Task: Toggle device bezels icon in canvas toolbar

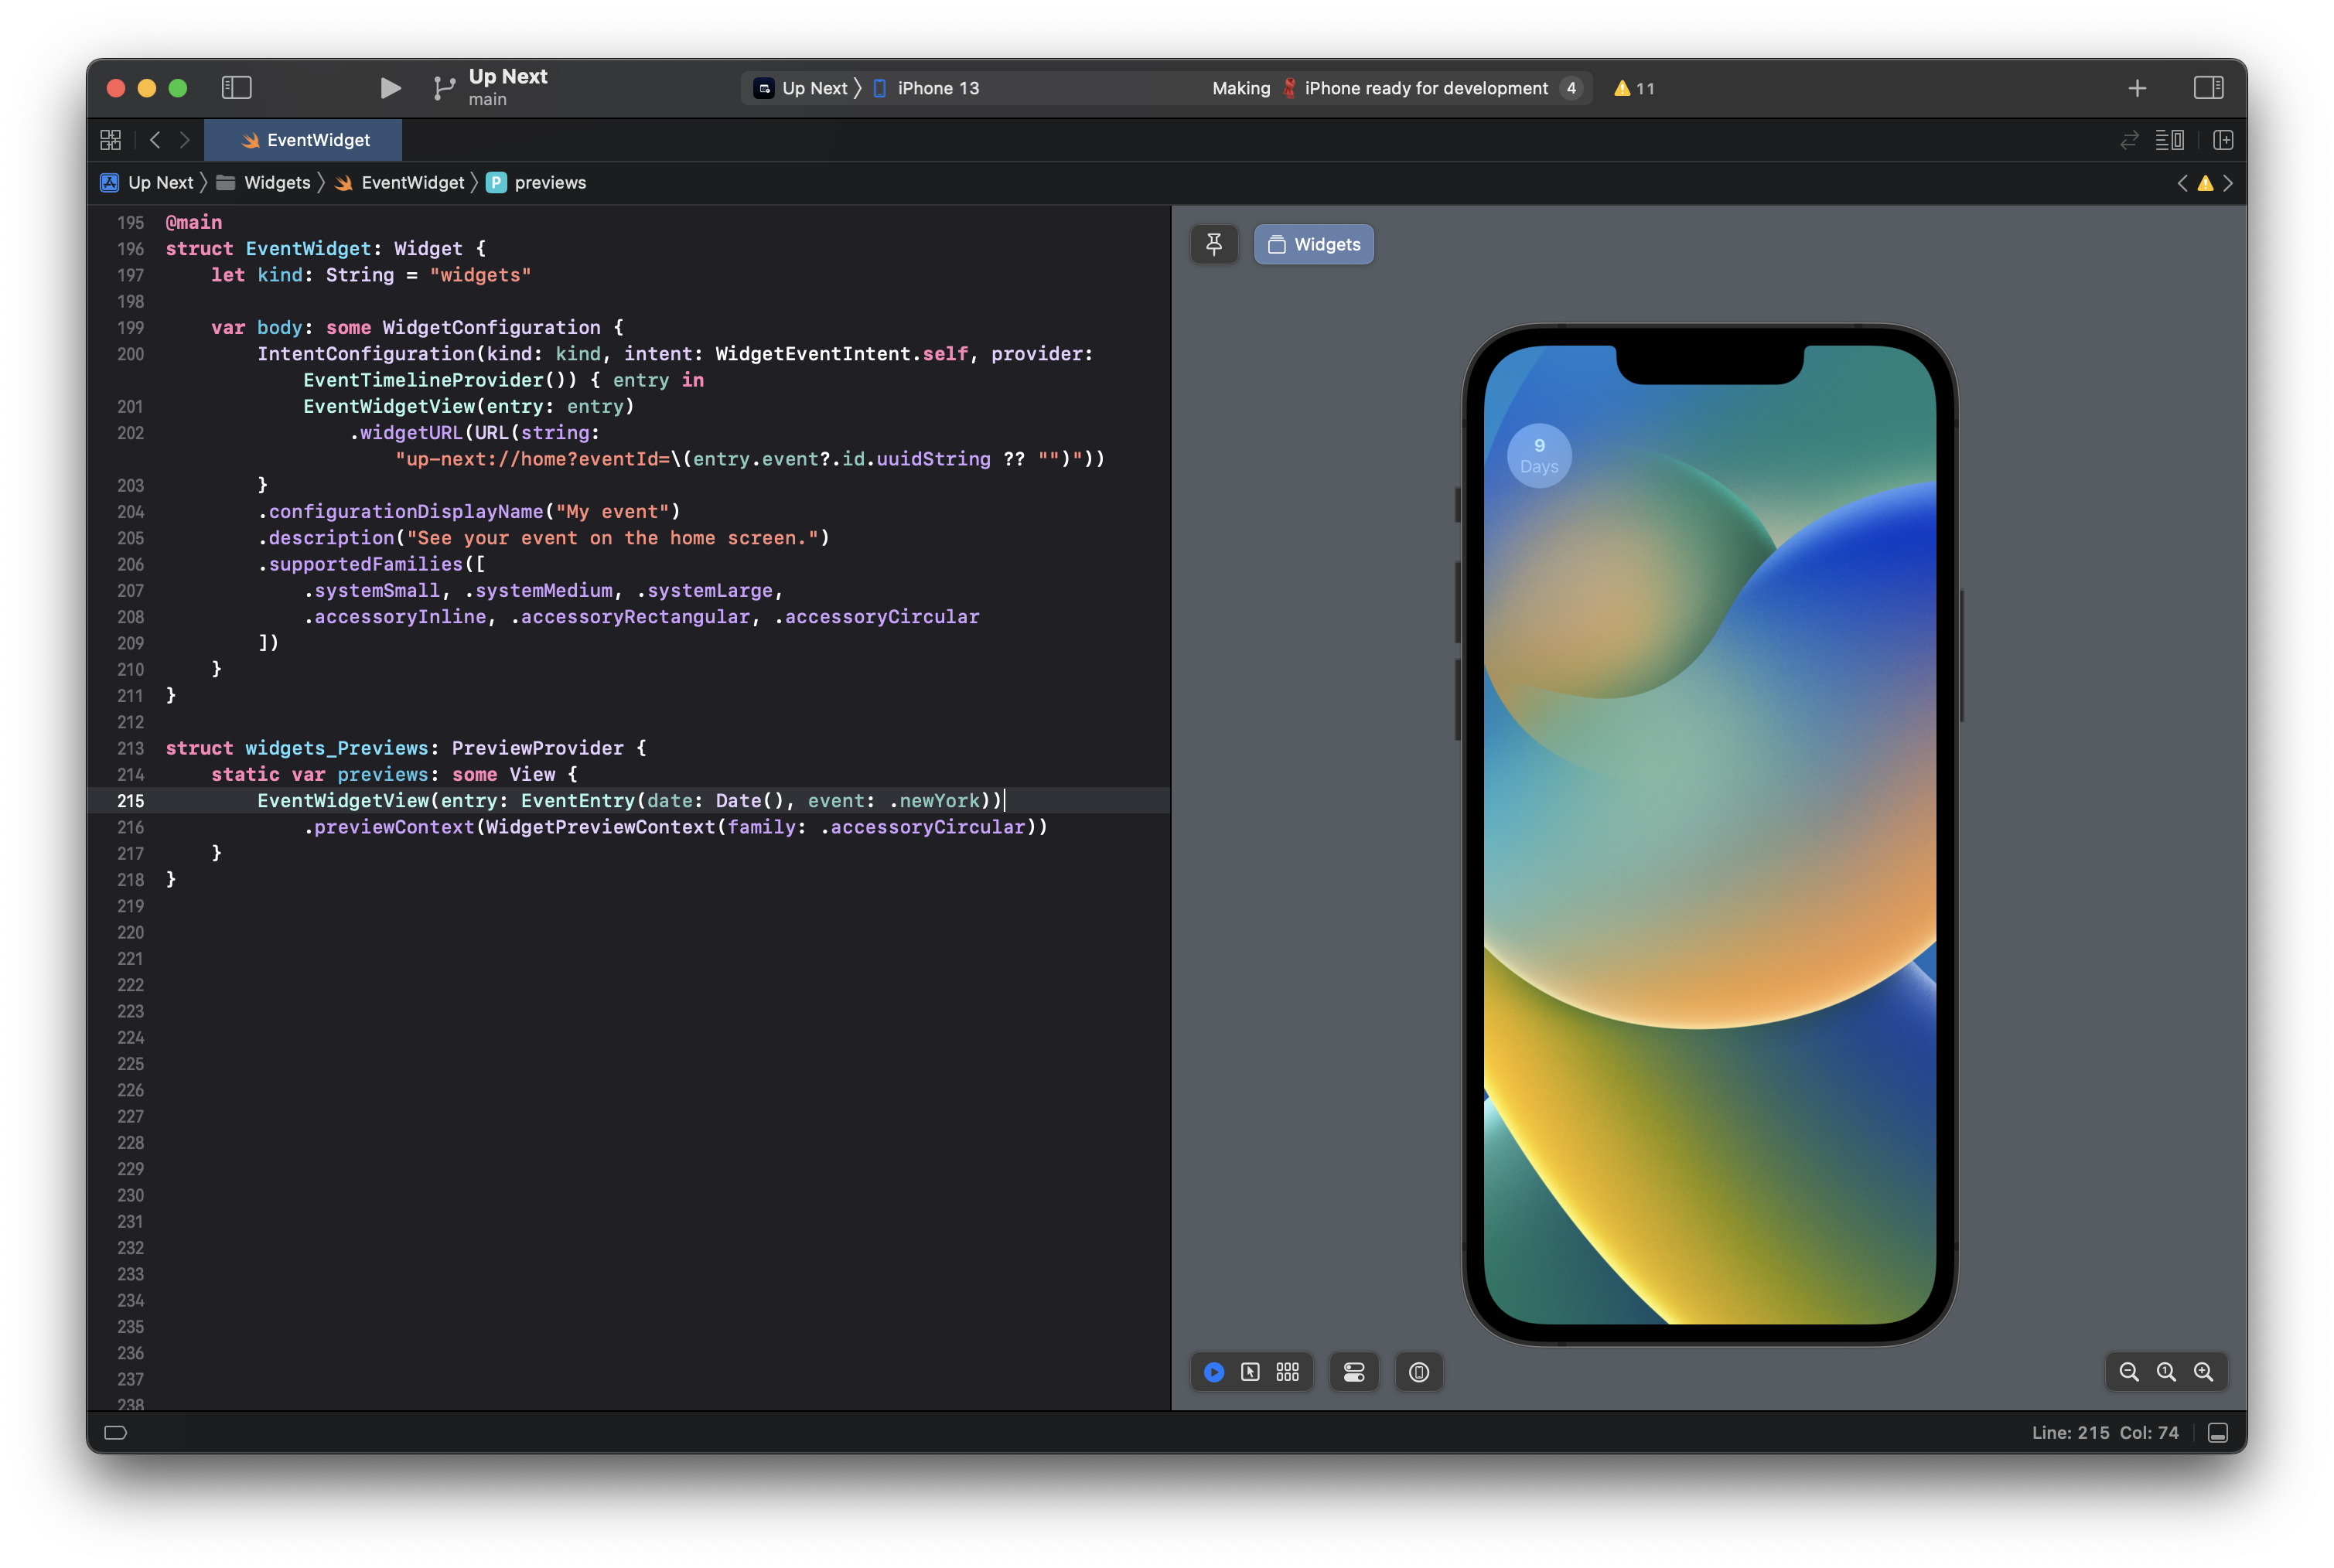Action: coord(1419,1372)
